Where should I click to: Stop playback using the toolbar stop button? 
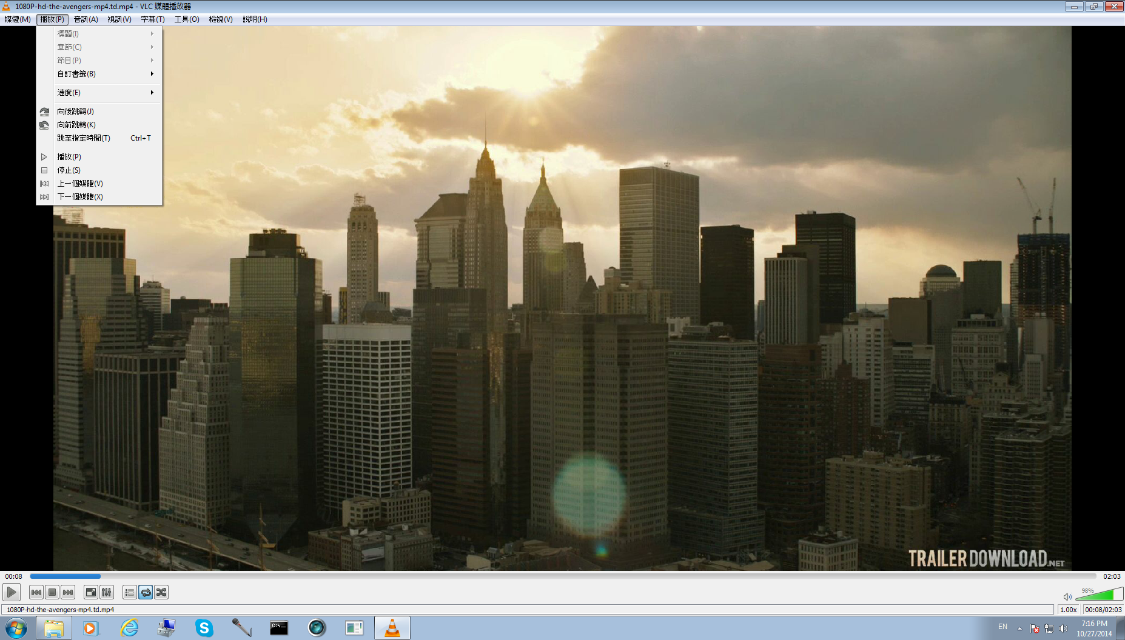pos(52,592)
